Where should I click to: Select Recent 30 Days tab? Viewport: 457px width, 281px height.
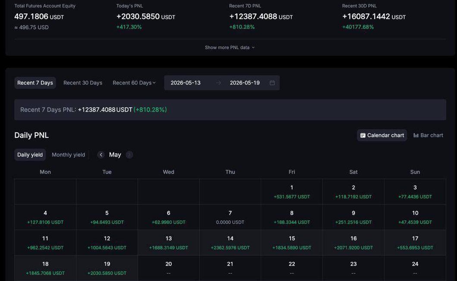83,83
